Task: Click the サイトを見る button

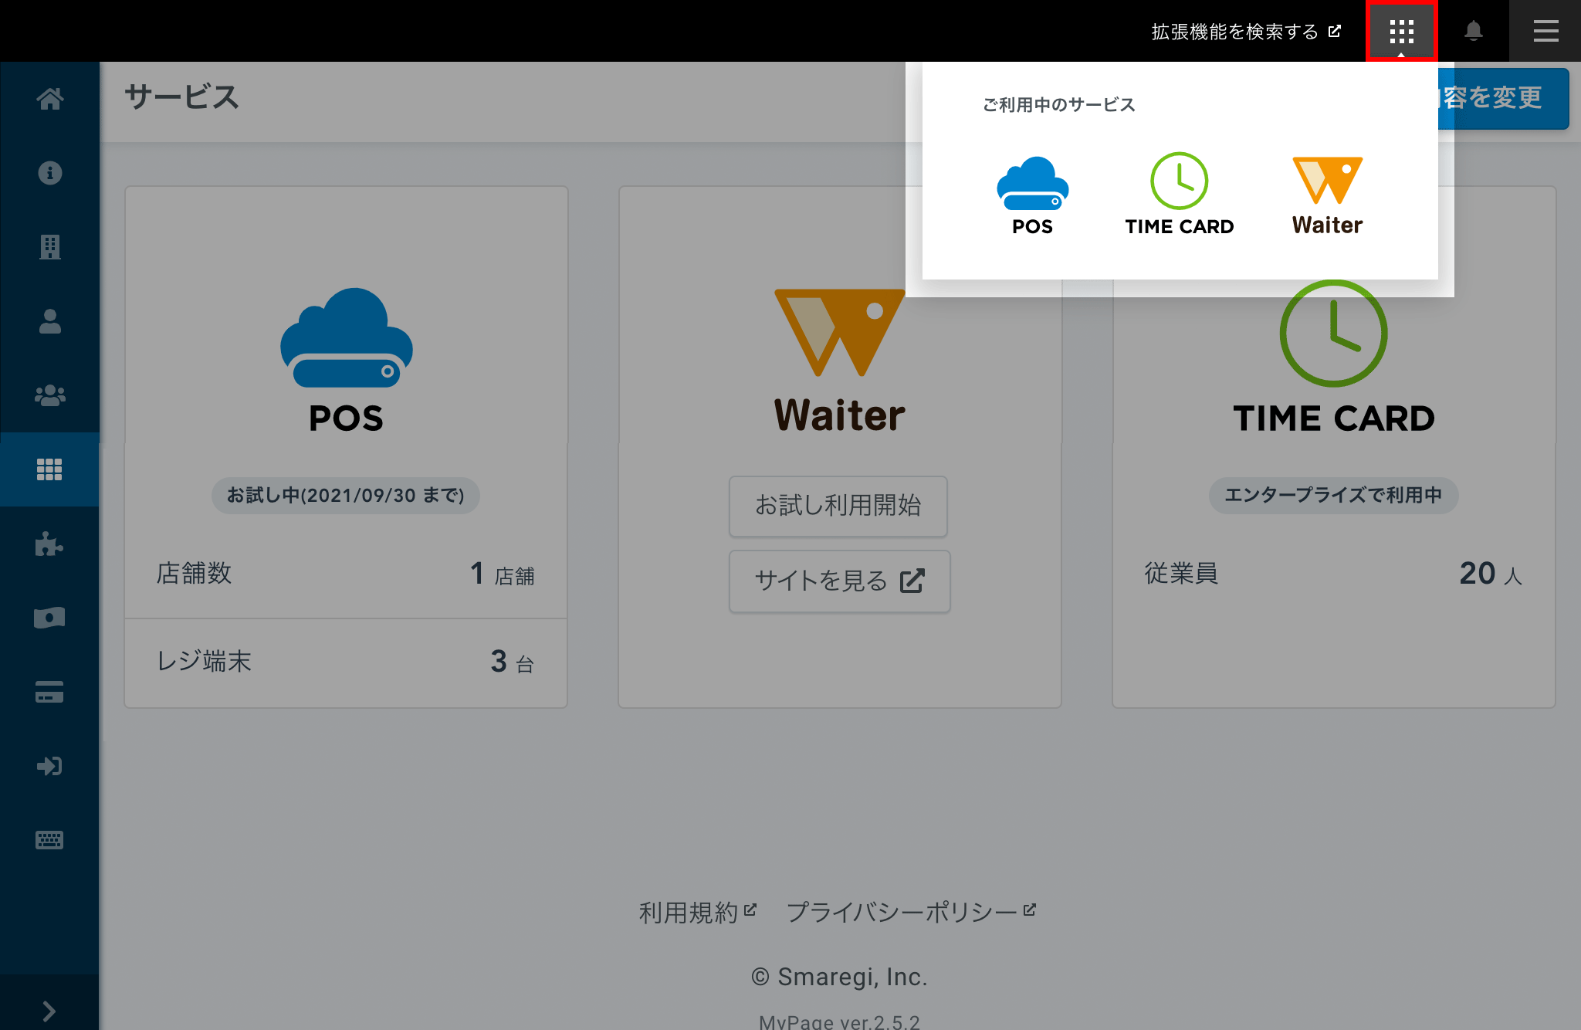Action: [x=840, y=581]
